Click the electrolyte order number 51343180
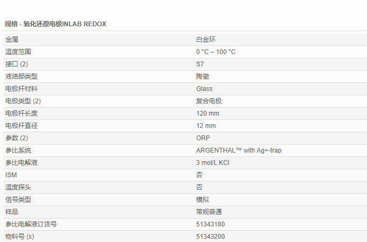The width and height of the screenshot is (367, 242). [210, 224]
